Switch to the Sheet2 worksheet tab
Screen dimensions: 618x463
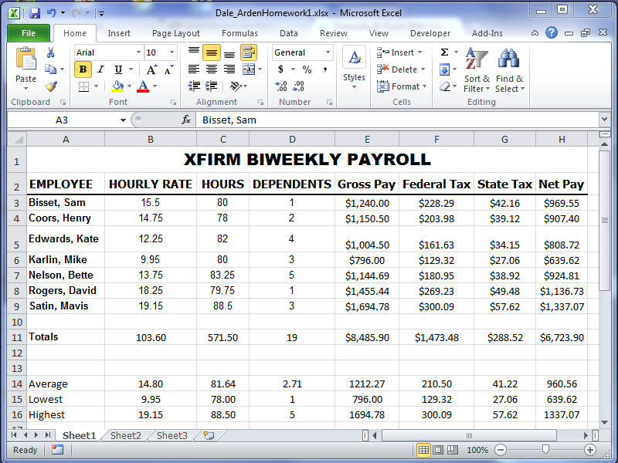click(125, 436)
